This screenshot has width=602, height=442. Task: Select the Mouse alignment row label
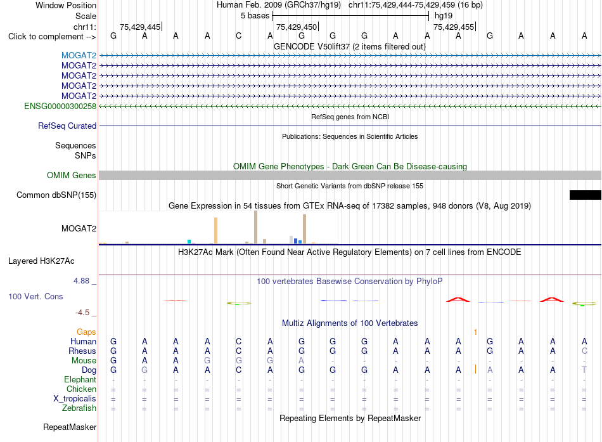[84, 361]
